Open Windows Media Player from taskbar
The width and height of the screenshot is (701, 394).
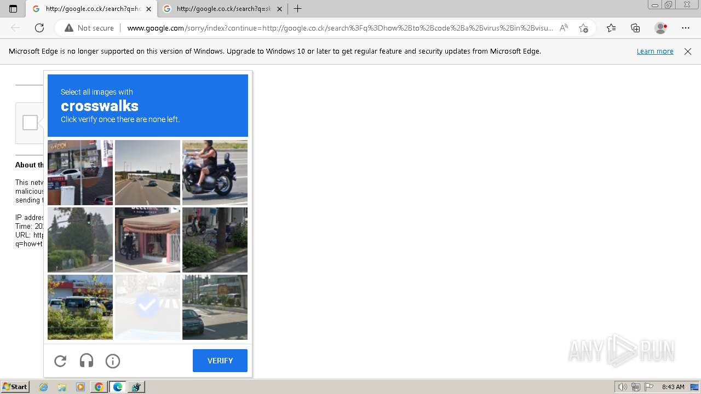tap(81, 387)
